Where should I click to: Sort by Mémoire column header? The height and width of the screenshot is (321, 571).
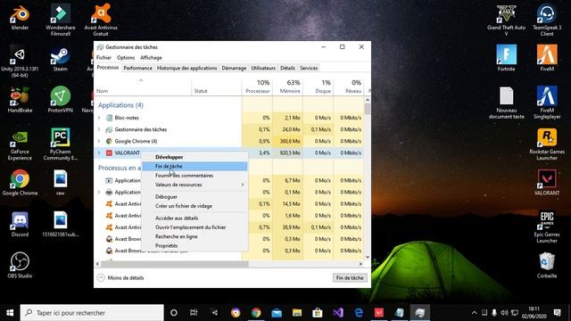(287, 86)
